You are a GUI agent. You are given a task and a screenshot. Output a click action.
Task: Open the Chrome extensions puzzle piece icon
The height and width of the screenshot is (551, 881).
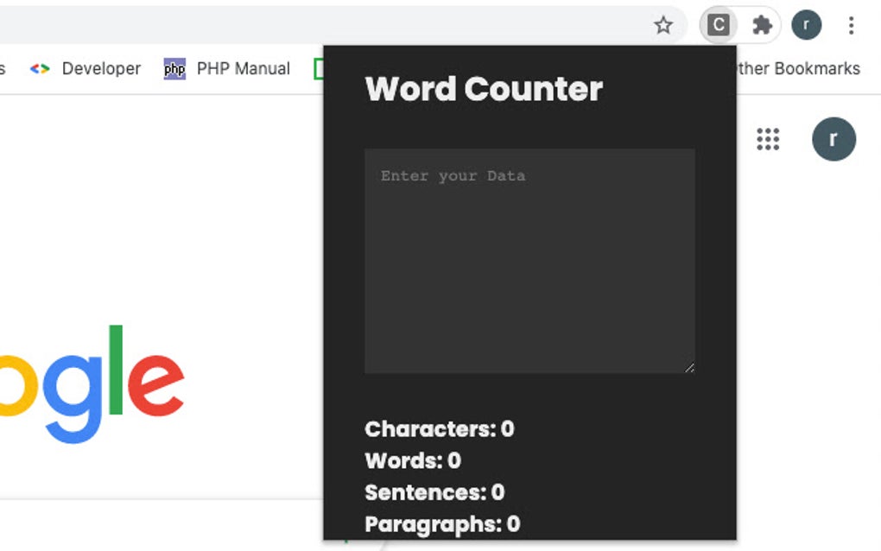point(762,25)
